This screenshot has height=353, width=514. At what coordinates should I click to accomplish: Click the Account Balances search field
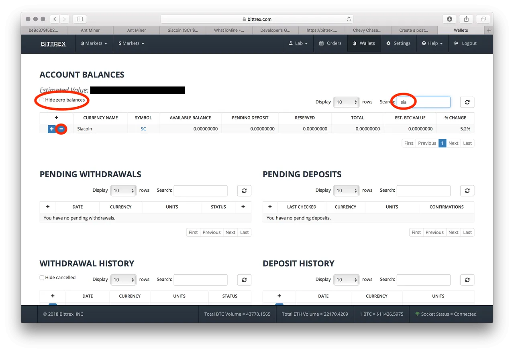pos(424,102)
